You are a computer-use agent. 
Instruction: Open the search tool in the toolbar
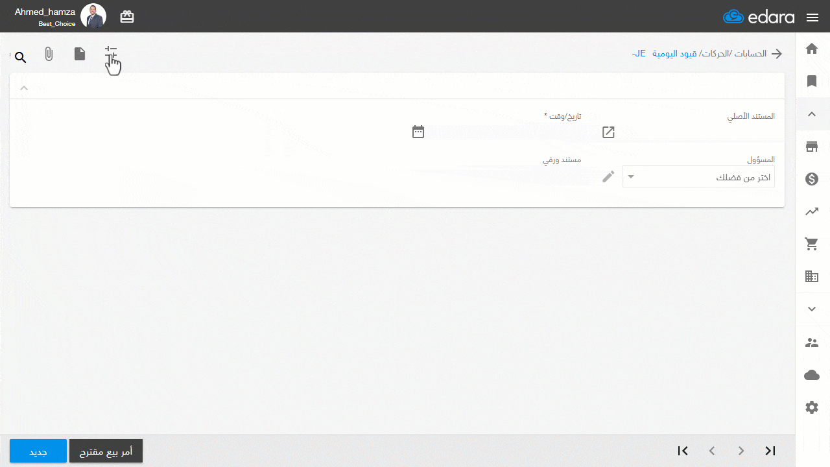(x=20, y=57)
